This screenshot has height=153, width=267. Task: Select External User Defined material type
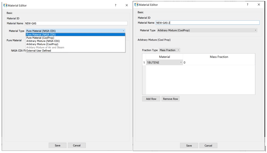[39, 51]
